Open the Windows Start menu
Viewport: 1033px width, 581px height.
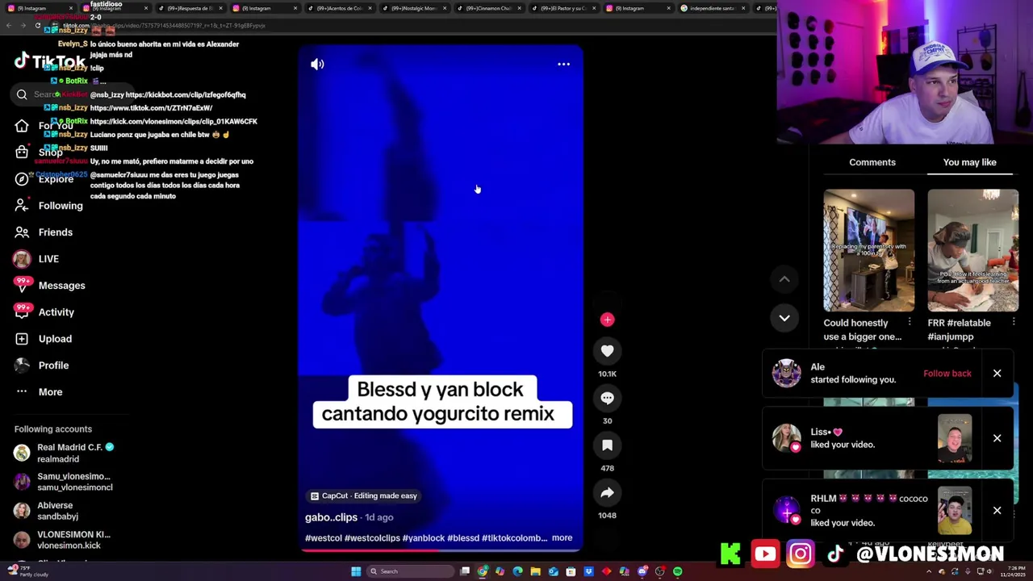tap(355, 571)
